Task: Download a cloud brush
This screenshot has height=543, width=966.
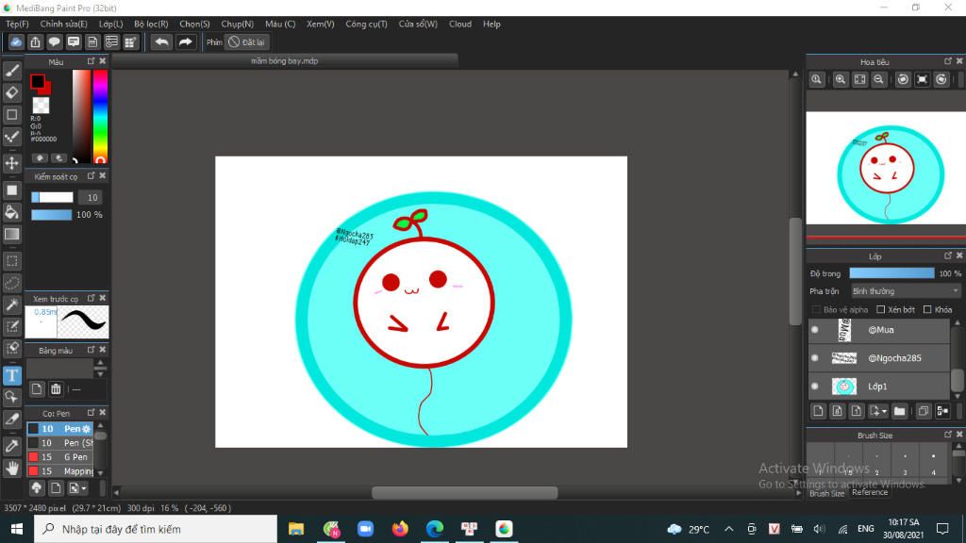Action: click(x=37, y=488)
